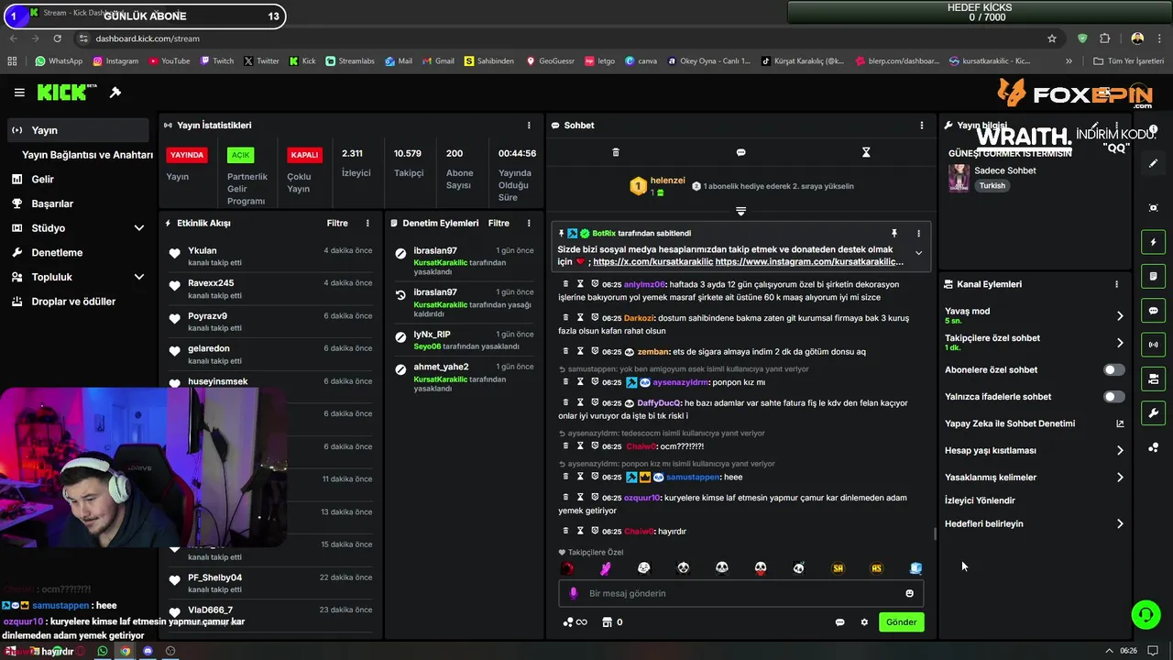Screen dimensions: 1173x660
Task: Select the SA emote
Action: (x=838, y=568)
